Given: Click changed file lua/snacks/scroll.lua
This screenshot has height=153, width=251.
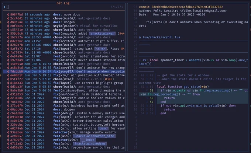Looking at the screenshot, I should point(161,37).
